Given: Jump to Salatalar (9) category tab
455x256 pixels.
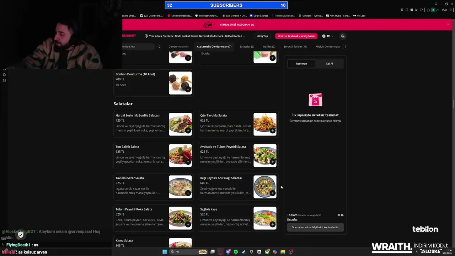Looking at the screenshot, I should click(247, 47).
